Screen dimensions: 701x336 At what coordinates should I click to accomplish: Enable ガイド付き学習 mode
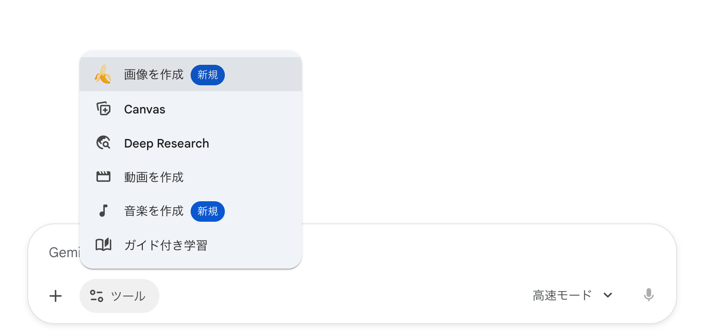[x=166, y=245]
